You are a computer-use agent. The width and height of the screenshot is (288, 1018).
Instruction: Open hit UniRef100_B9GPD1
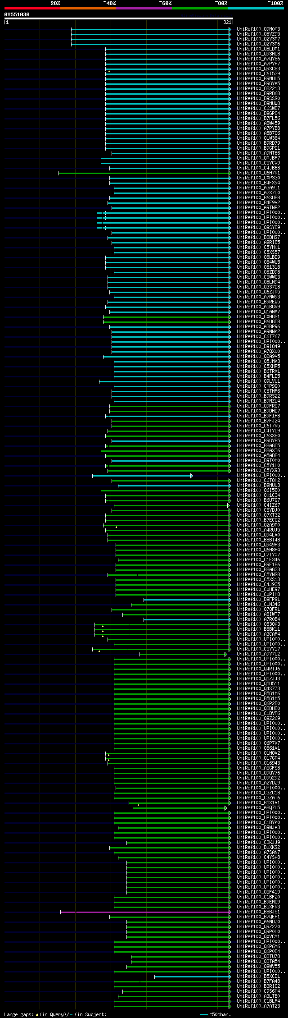[258, 148]
